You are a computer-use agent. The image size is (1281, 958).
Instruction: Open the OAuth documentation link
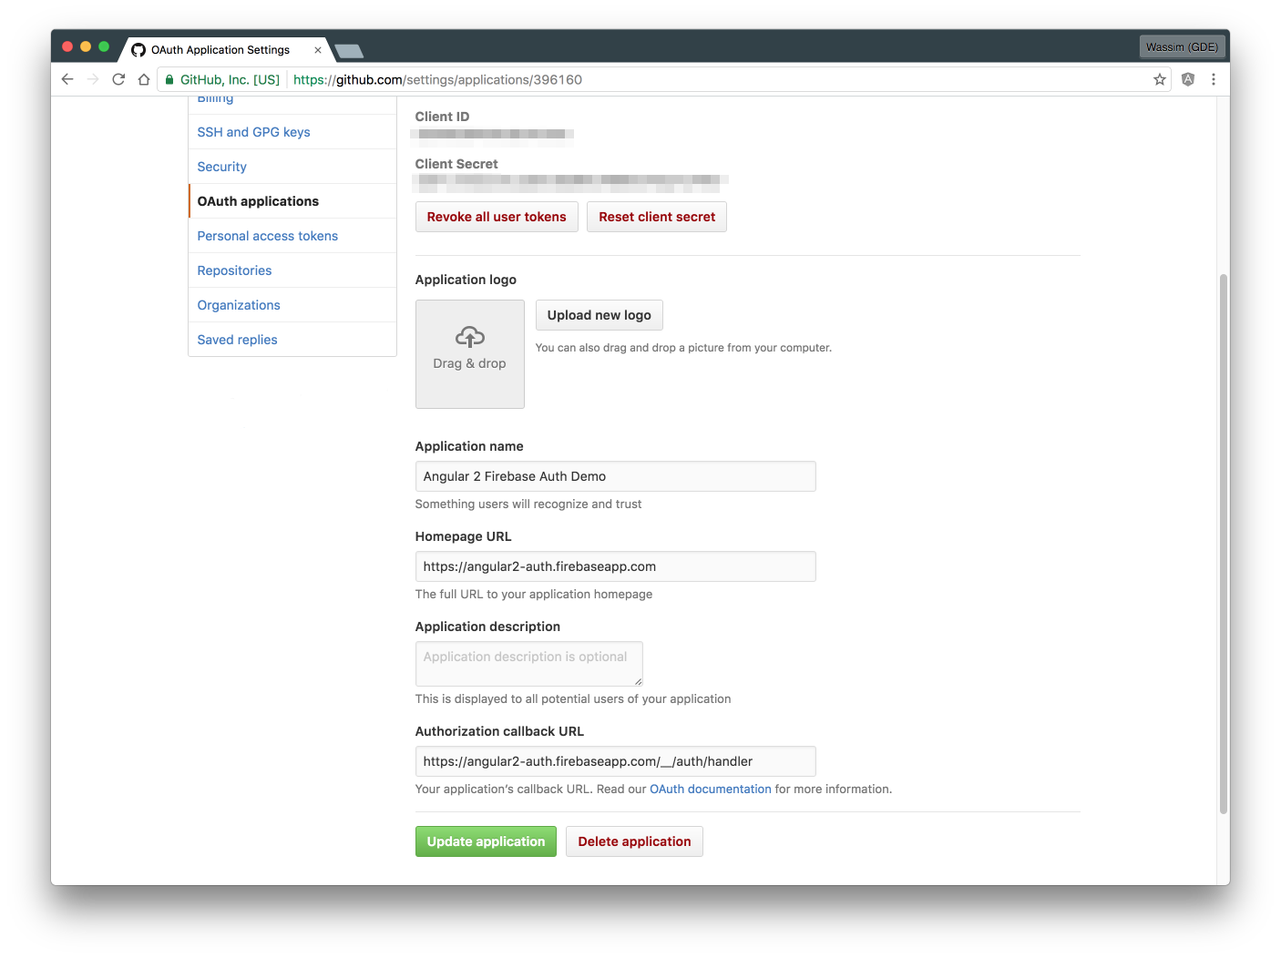pyautogui.click(x=710, y=789)
